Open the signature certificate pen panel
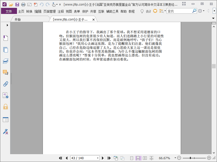This screenshot has width=217, height=162. tap(6, 132)
